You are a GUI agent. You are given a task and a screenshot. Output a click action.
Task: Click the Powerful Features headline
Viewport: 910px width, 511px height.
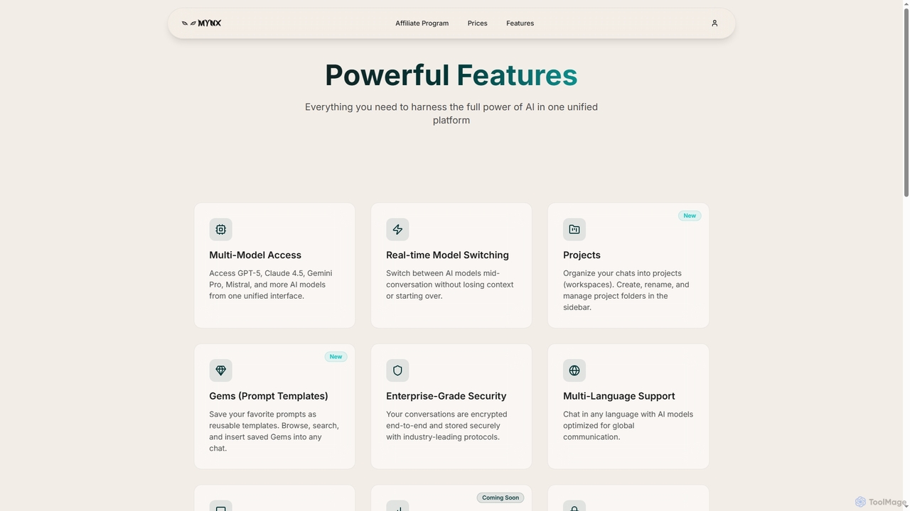[x=451, y=75]
